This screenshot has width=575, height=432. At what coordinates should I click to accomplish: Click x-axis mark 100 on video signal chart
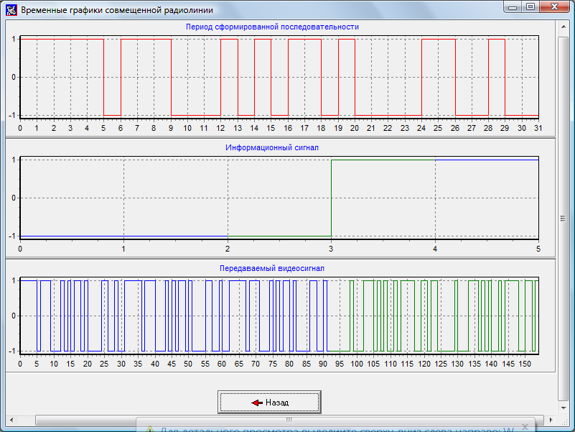357,364
